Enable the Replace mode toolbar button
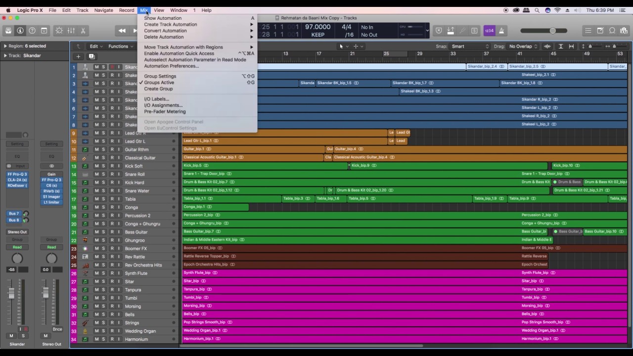Image resolution: width=633 pixels, height=356 pixels. (439, 31)
